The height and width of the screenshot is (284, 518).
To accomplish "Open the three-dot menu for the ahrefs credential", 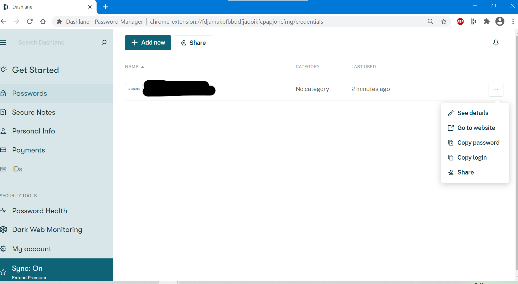I will click(496, 89).
